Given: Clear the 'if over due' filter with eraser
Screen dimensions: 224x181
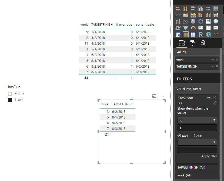Looking at the screenshot, I should tap(215, 103).
